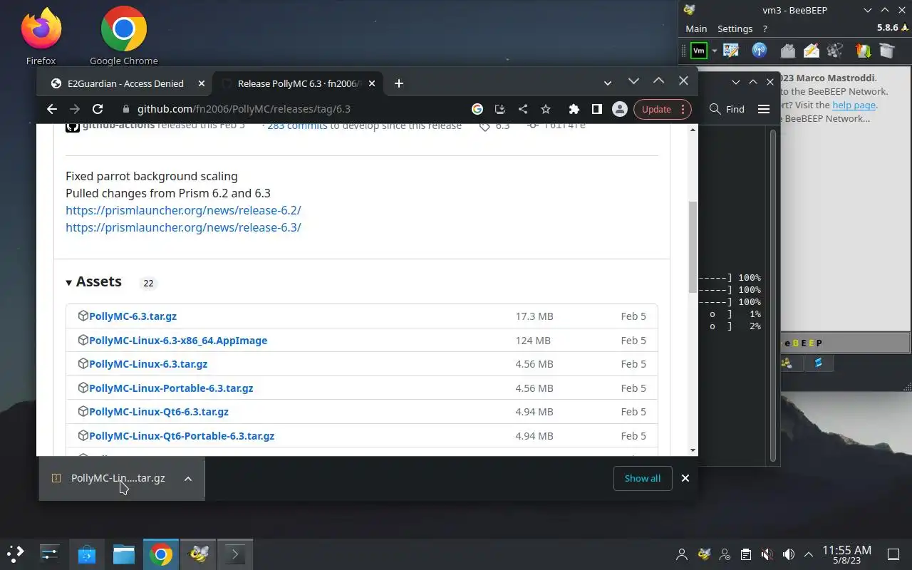The height and width of the screenshot is (570, 912).
Task: Click the Google account icon in address bar
Action: pyautogui.click(x=477, y=109)
